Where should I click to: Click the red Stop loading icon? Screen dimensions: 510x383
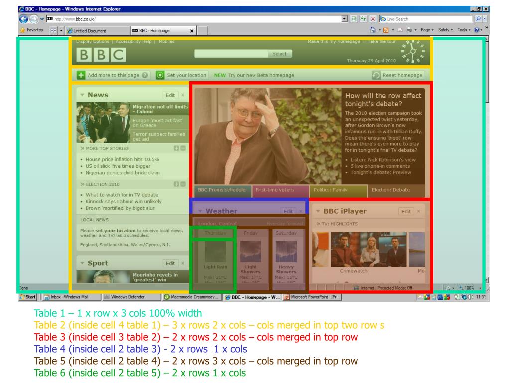[373, 19]
